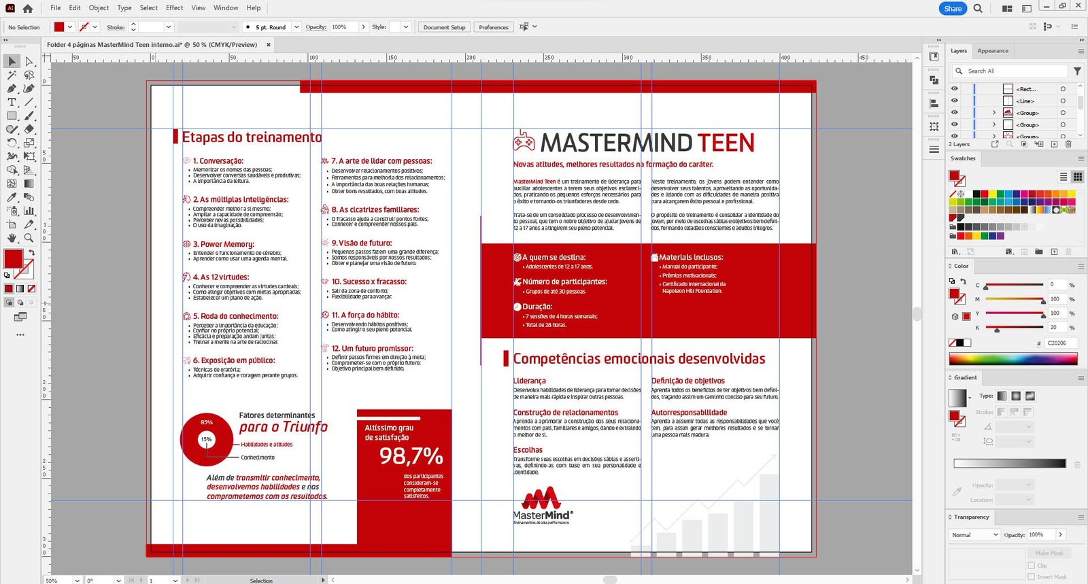Open the Effect menu
This screenshot has width=1088, height=584.
(175, 8)
